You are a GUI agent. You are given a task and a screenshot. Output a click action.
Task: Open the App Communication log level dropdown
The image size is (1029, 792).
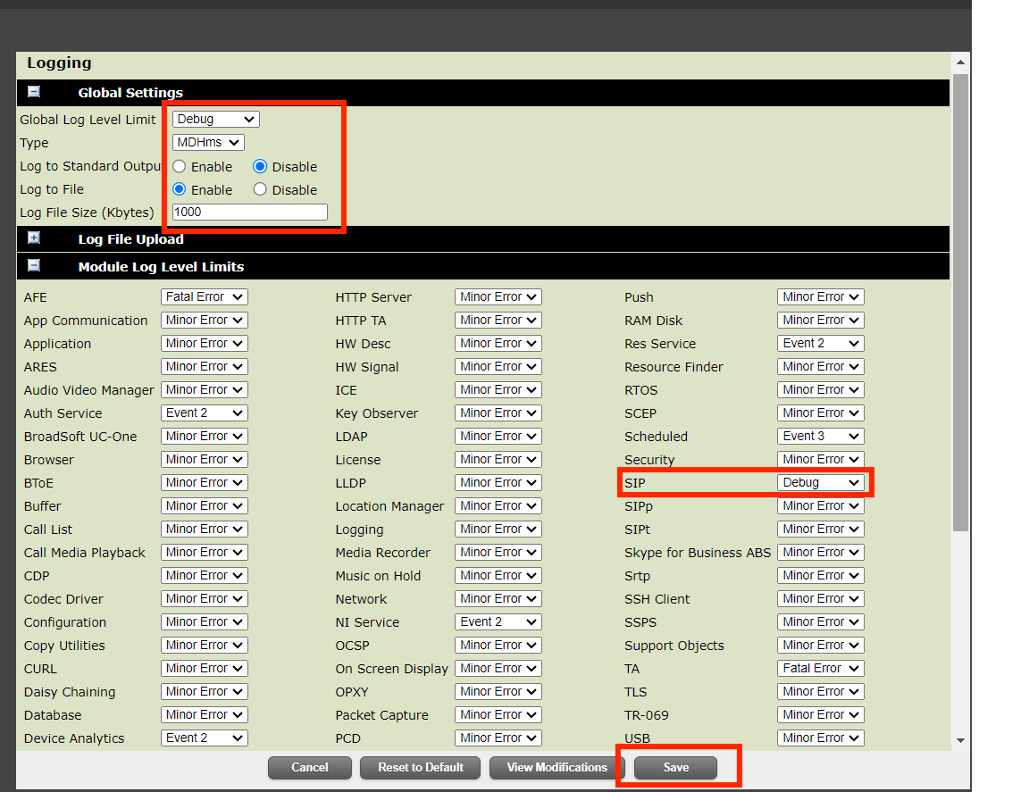coord(204,321)
